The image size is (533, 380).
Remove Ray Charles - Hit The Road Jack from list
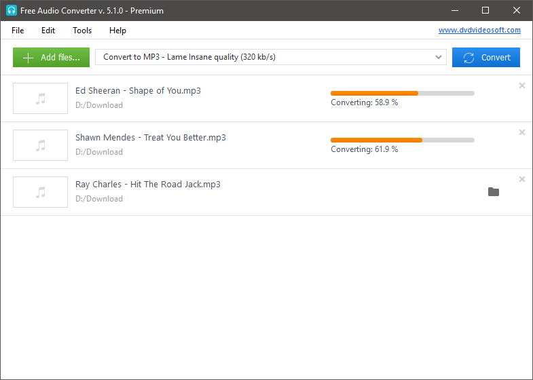[522, 179]
